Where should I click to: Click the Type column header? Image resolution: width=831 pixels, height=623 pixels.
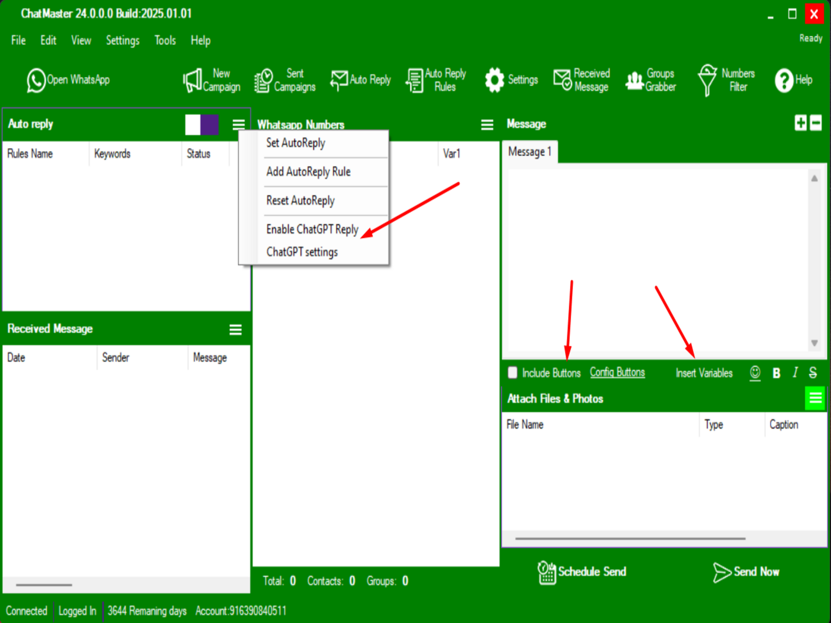(714, 425)
